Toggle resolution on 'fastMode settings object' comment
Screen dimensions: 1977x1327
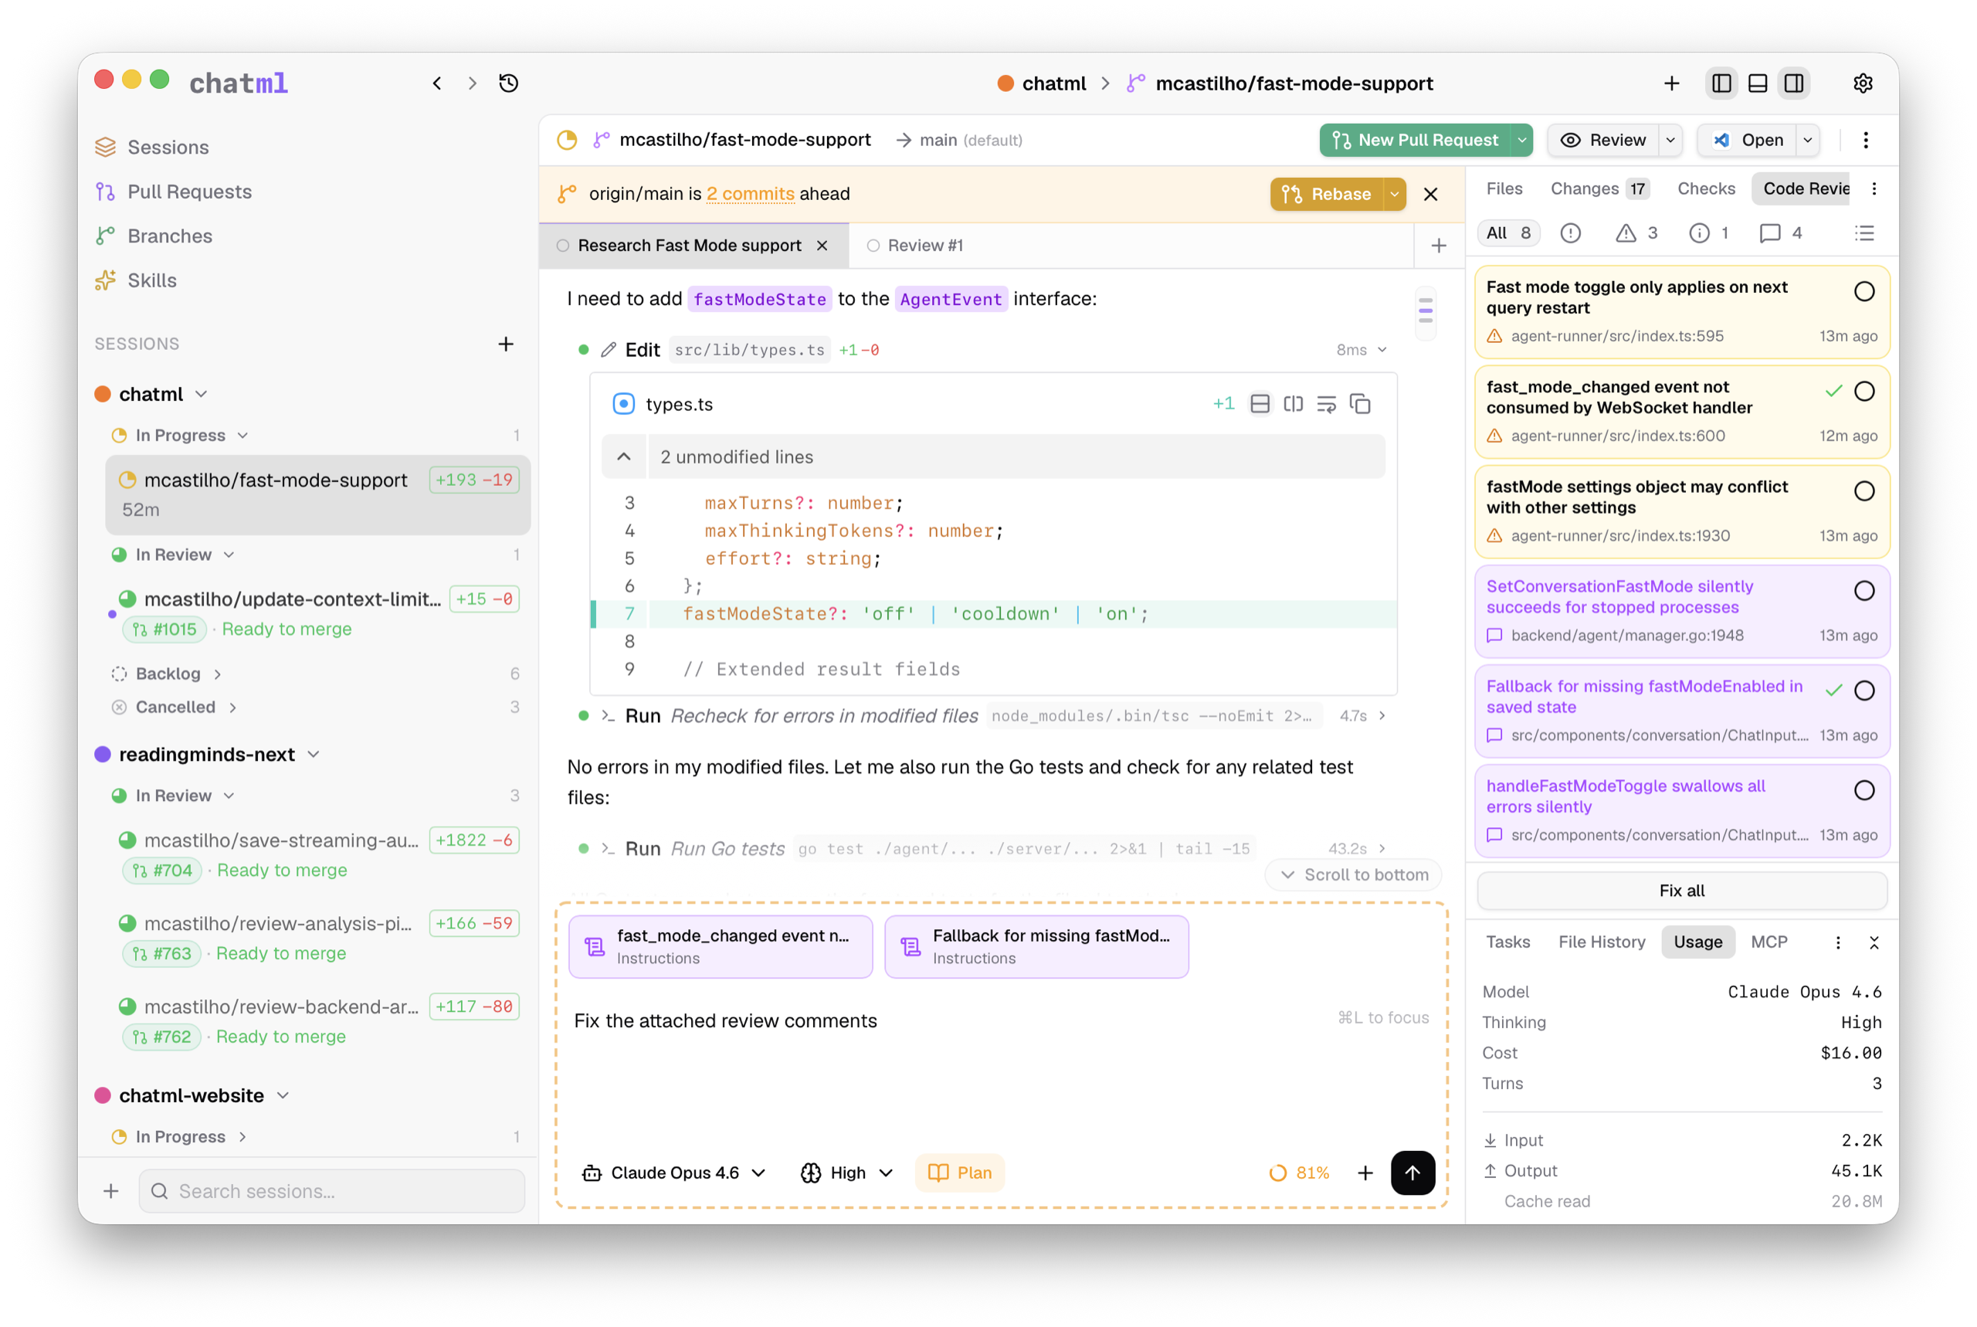pos(1864,490)
